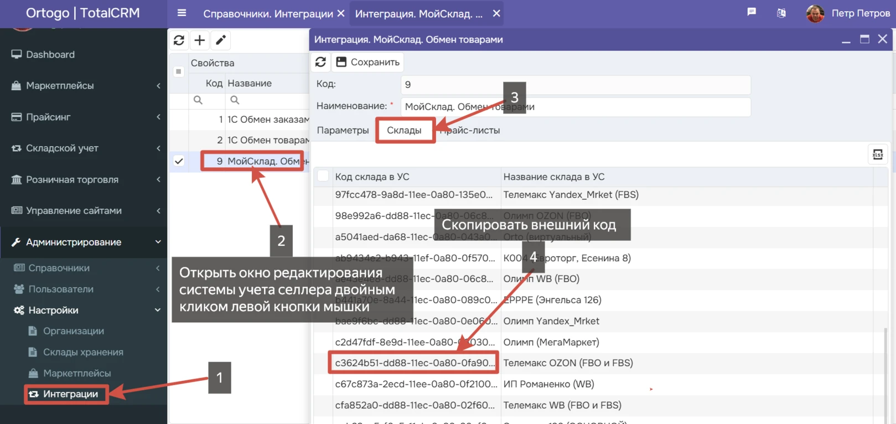Click the user avatar photo
Viewport: 896px width, 424px height.
point(815,13)
